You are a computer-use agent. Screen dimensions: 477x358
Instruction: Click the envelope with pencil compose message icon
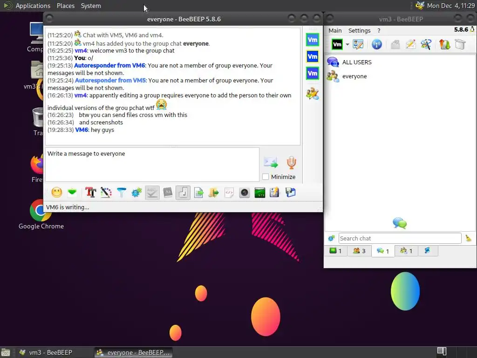point(410,44)
